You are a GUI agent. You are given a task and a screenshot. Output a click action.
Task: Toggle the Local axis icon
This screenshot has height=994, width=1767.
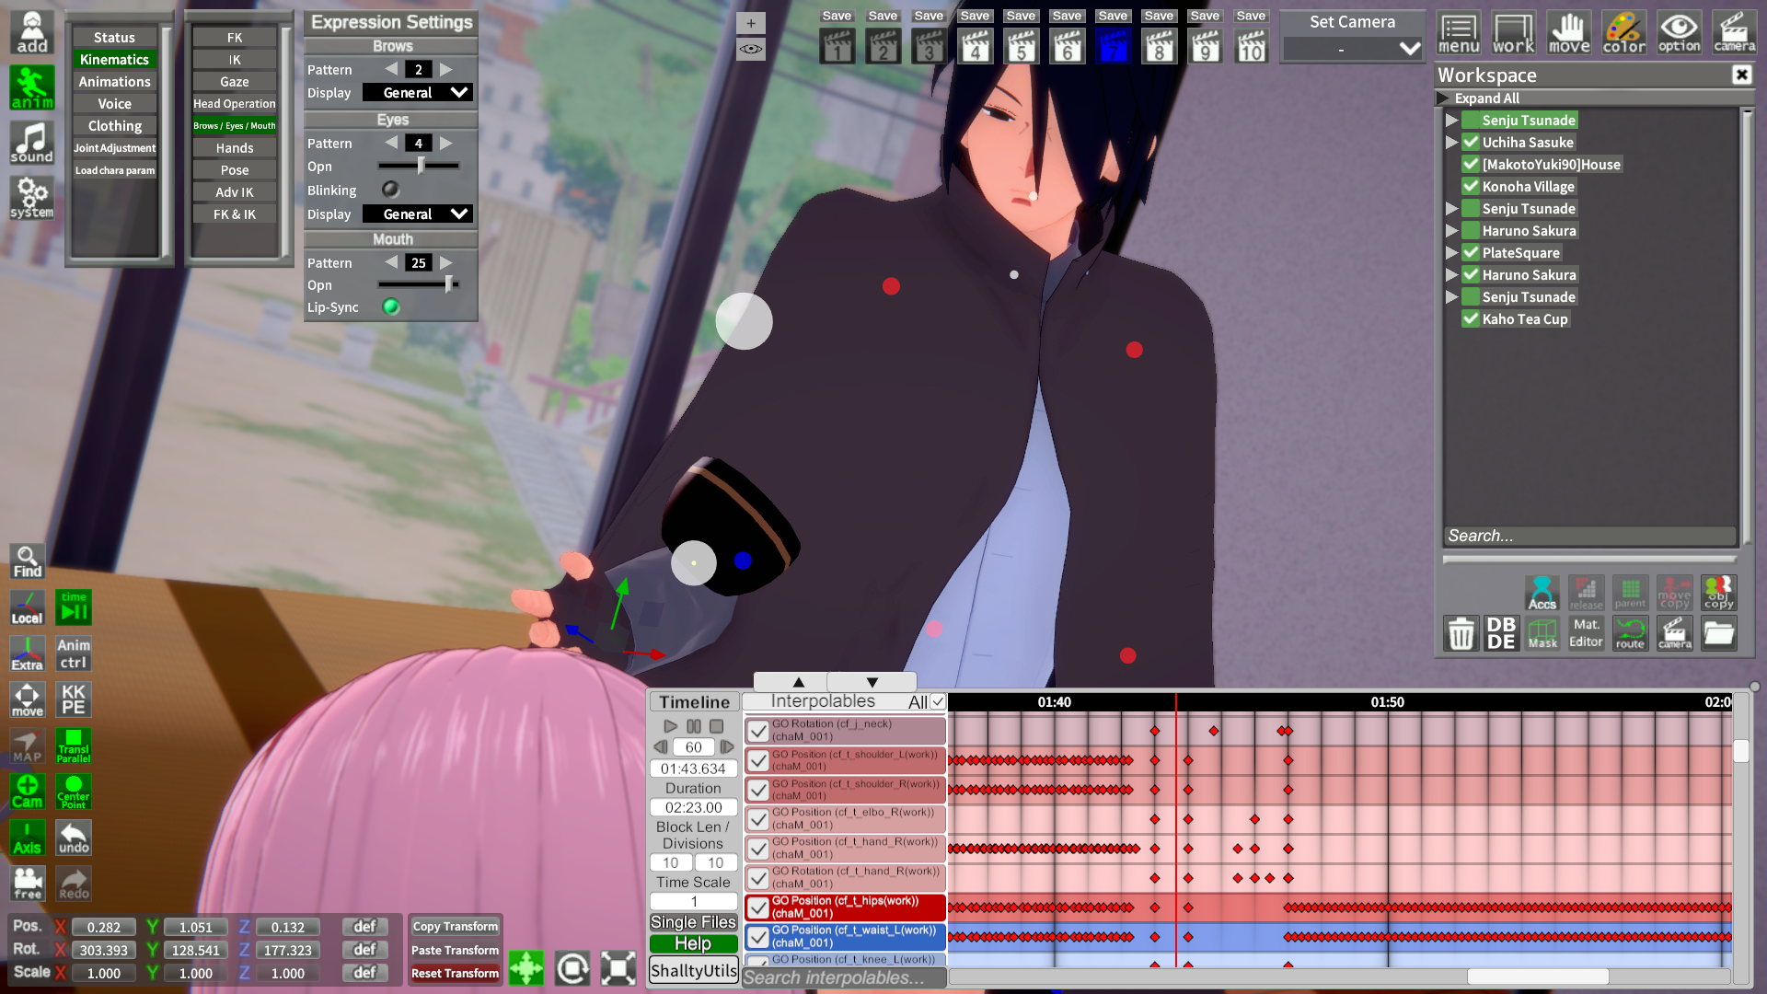coord(28,607)
